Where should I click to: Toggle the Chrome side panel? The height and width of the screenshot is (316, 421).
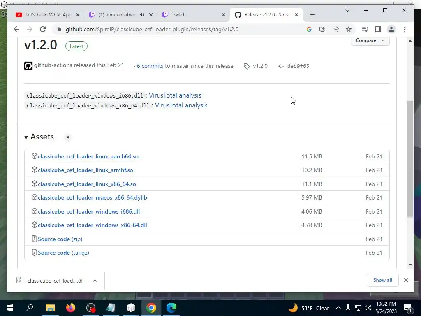(x=378, y=29)
